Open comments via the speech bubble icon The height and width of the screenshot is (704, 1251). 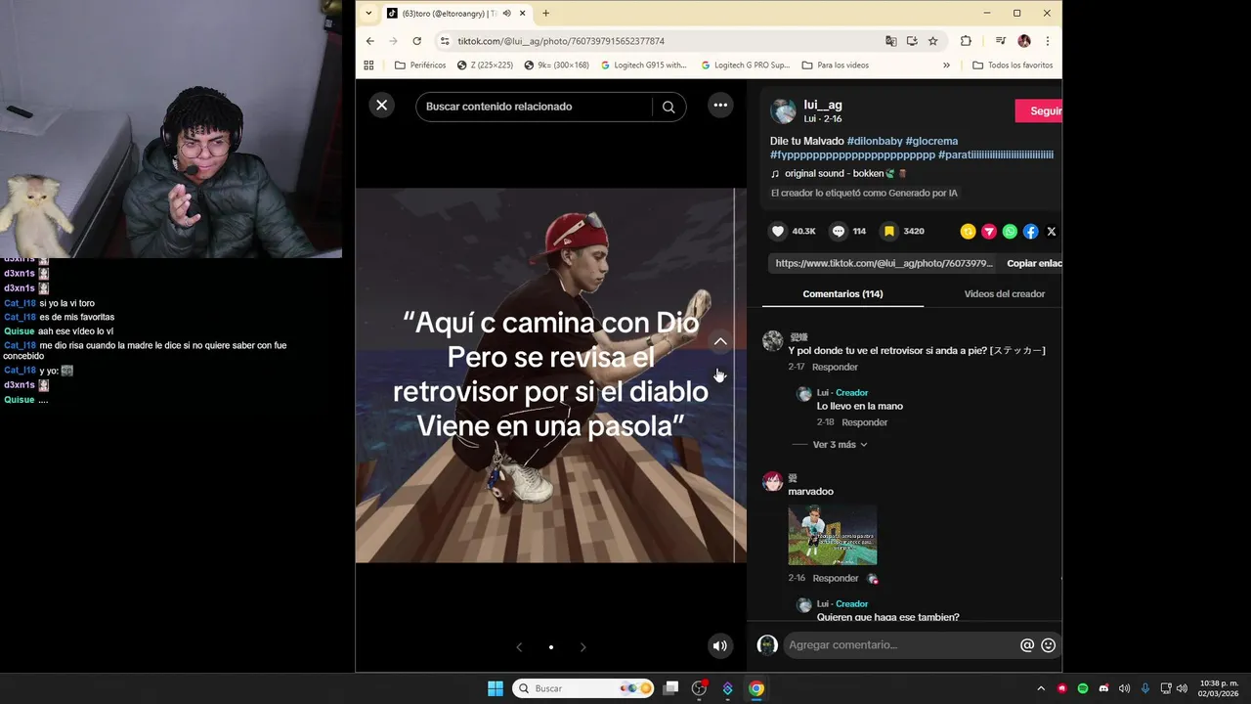(838, 232)
